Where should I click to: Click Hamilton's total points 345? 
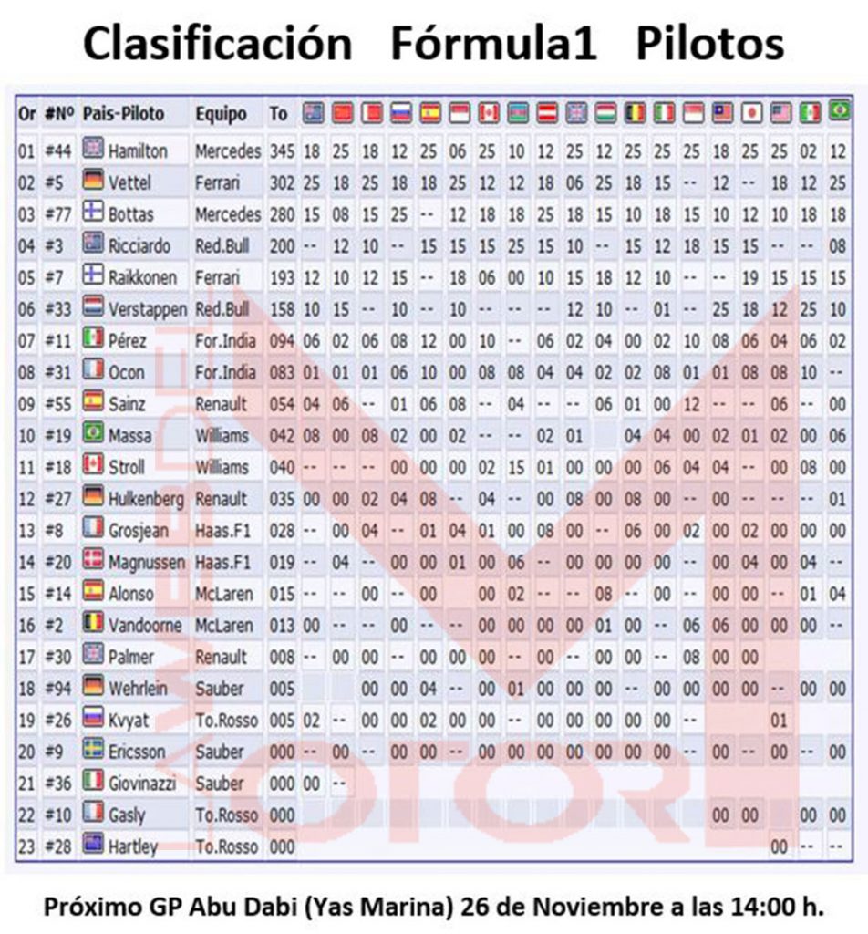[282, 150]
